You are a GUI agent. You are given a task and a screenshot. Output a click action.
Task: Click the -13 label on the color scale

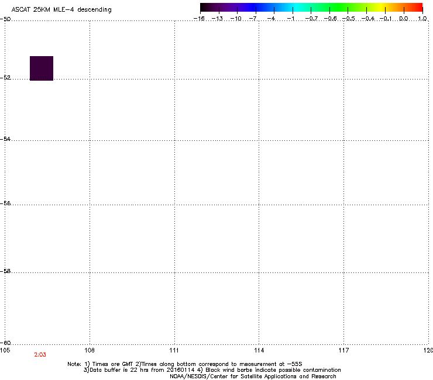pos(217,19)
